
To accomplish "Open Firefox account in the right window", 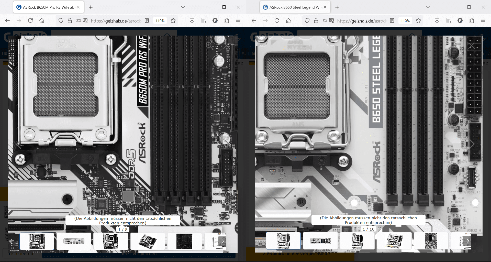I will pyautogui.click(x=460, y=21).
